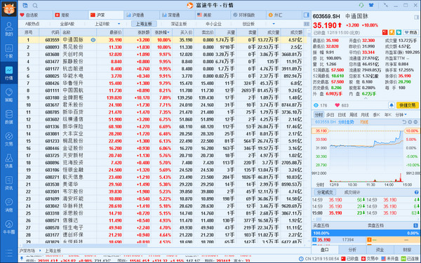This screenshot has width=421, height=263.
Task: Toggle 自选 heart button to add watchlist
Action: [410, 32]
